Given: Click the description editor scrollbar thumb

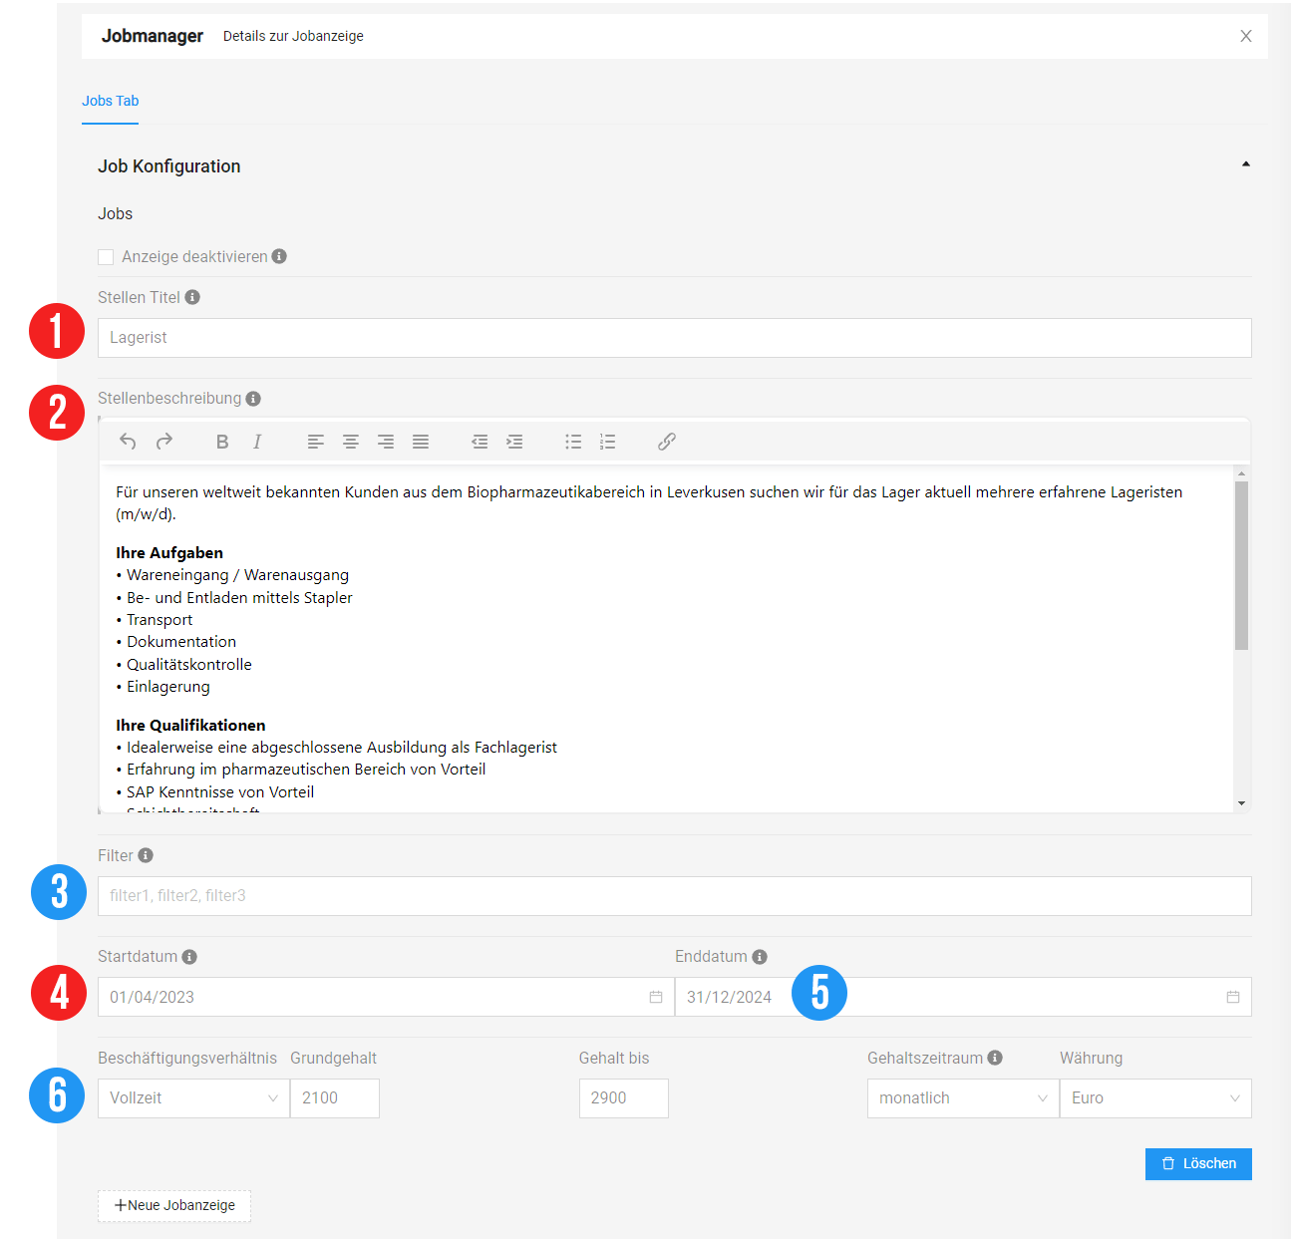Looking at the screenshot, I should [1241, 565].
